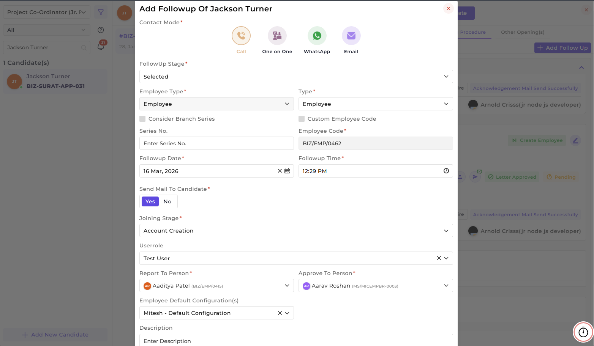Clear the Userrole Test User selection
The width and height of the screenshot is (594, 346).
[439, 258]
